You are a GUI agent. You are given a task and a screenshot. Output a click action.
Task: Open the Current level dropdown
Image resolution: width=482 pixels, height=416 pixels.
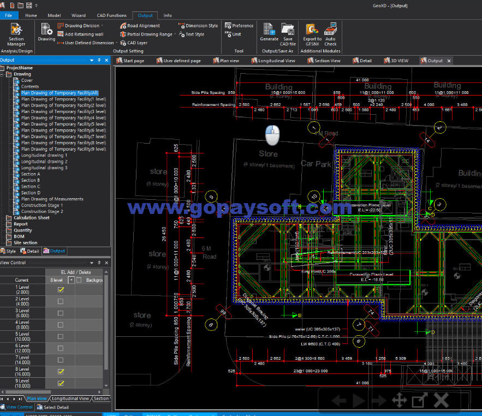pyautogui.click(x=71, y=280)
